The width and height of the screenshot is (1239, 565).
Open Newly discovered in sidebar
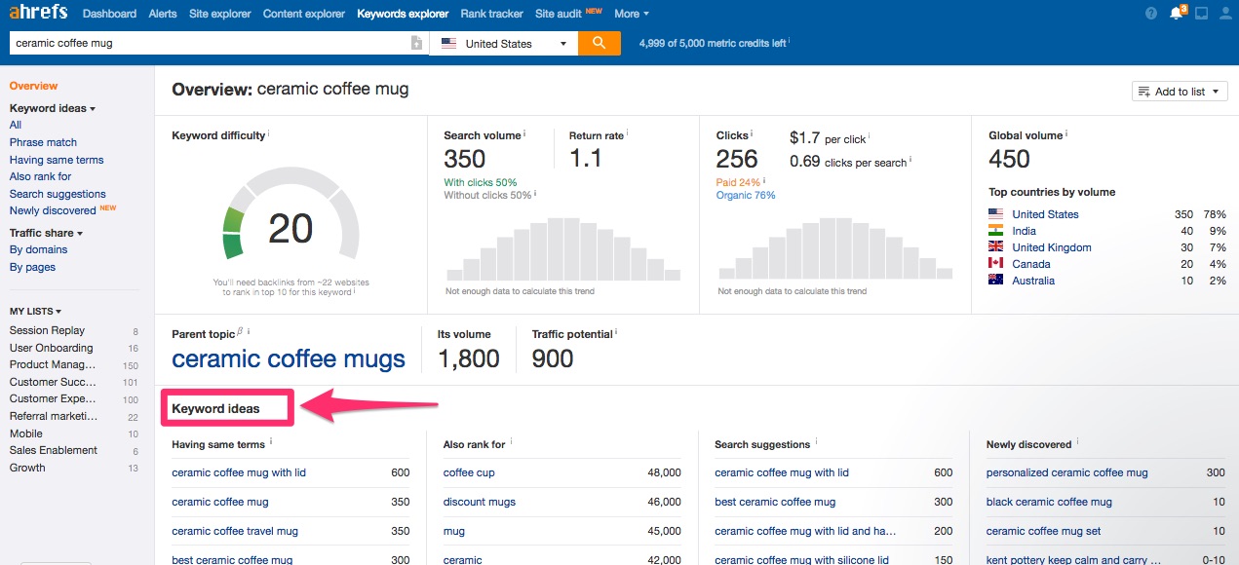tap(53, 210)
